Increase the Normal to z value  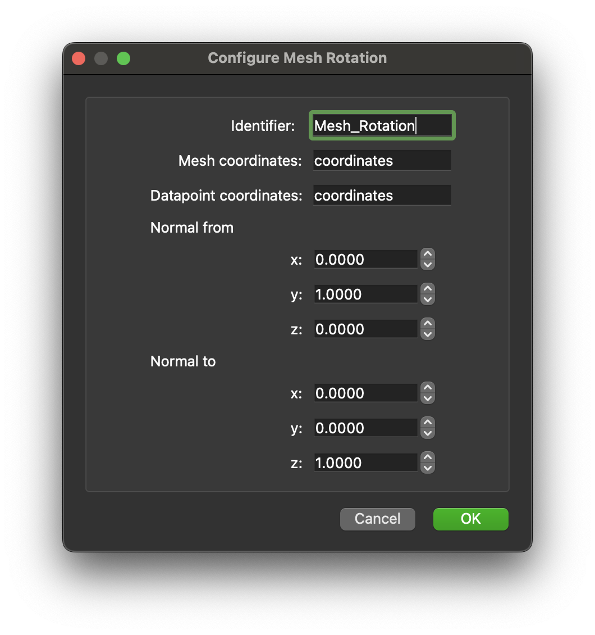tap(428, 457)
